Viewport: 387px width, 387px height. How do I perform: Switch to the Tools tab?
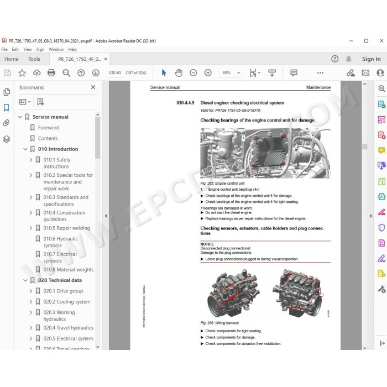(34, 59)
